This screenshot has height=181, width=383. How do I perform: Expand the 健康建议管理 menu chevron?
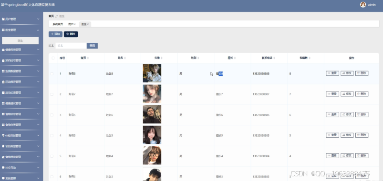38,103
